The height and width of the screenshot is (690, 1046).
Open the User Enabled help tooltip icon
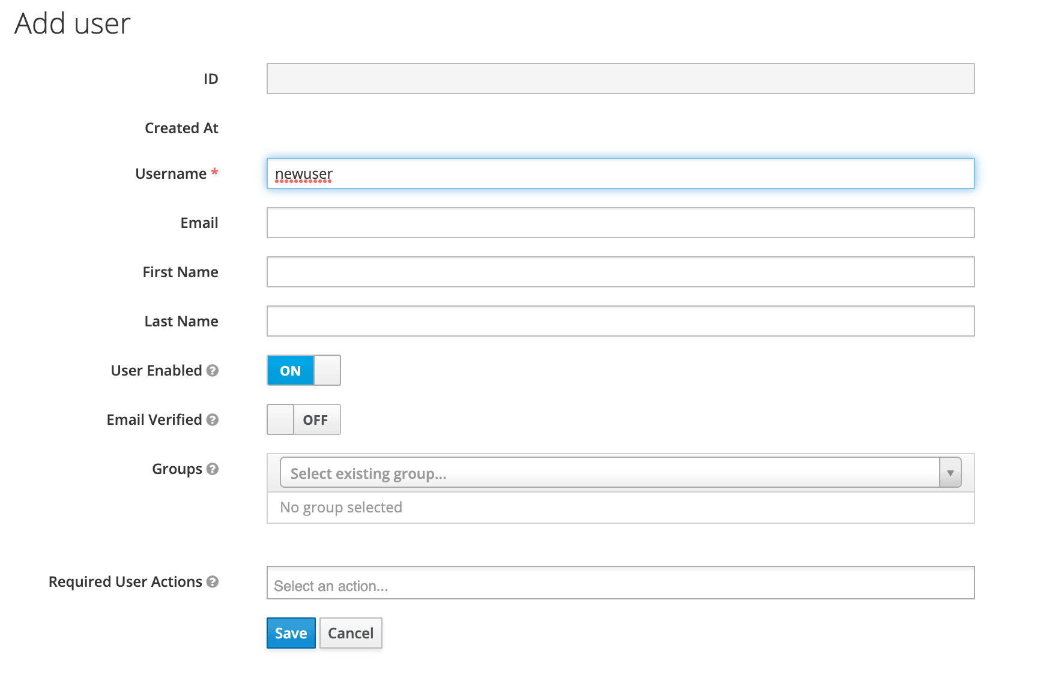213,371
